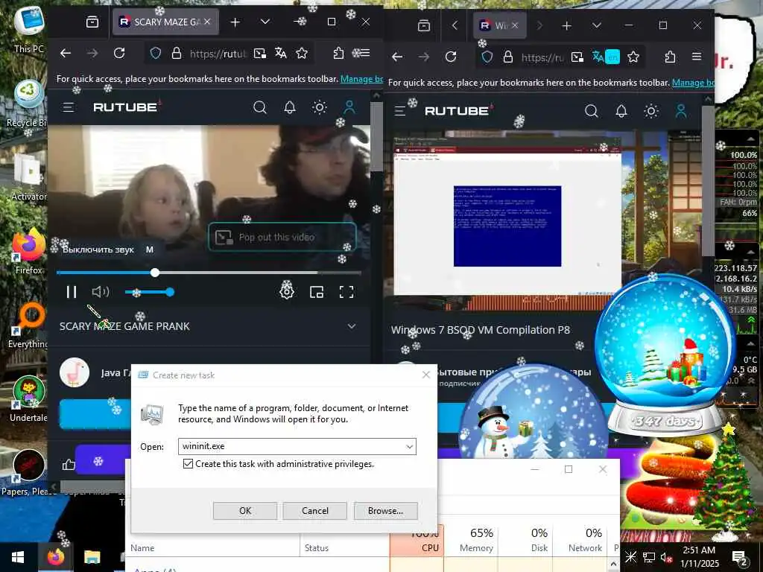763x572 pixels.
Task: Open search in left Rutube page
Action: point(260,107)
